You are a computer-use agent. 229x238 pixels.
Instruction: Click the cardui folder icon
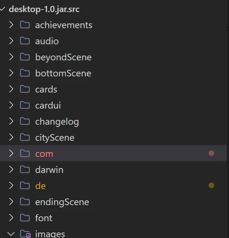point(25,105)
